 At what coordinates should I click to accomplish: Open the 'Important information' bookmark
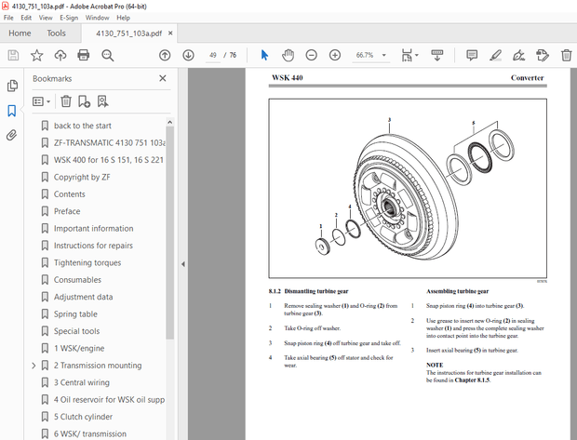pos(93,229)
